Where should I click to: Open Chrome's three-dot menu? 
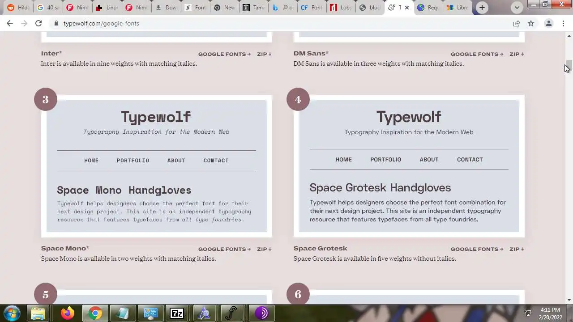pyautogui.click(x=563, y=23)
